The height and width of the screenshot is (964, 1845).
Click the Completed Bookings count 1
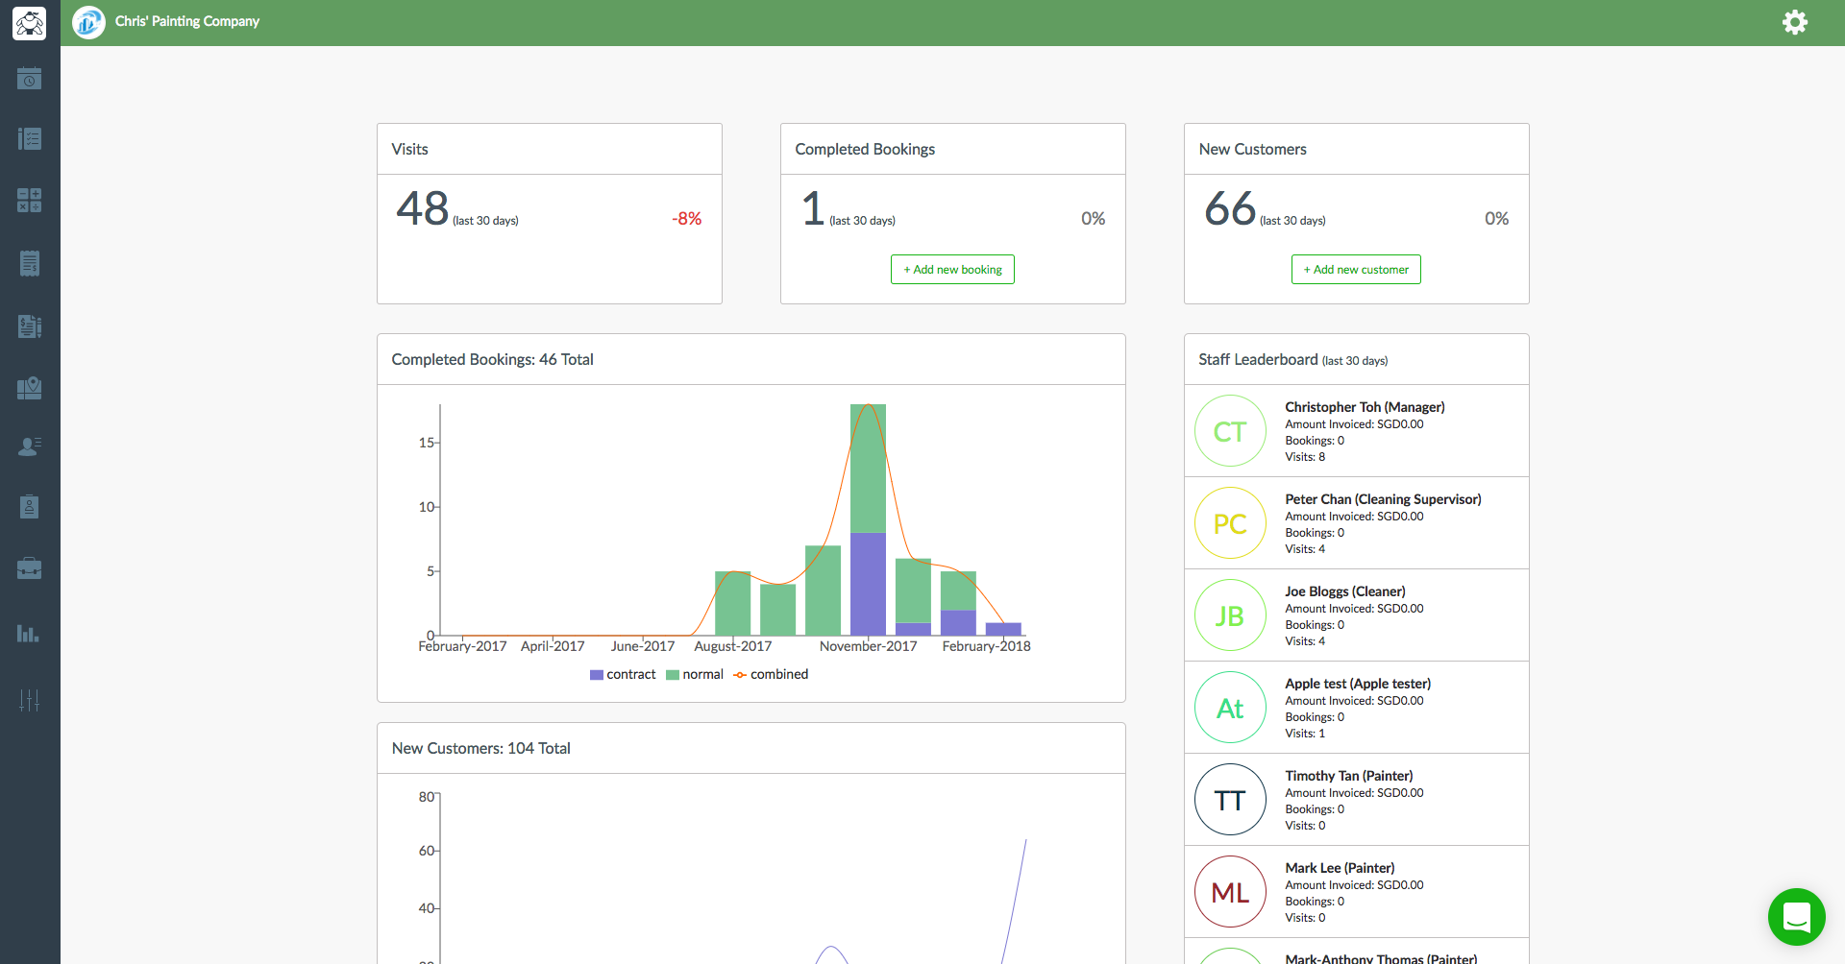pyautogui.click(x=813, y=208)
